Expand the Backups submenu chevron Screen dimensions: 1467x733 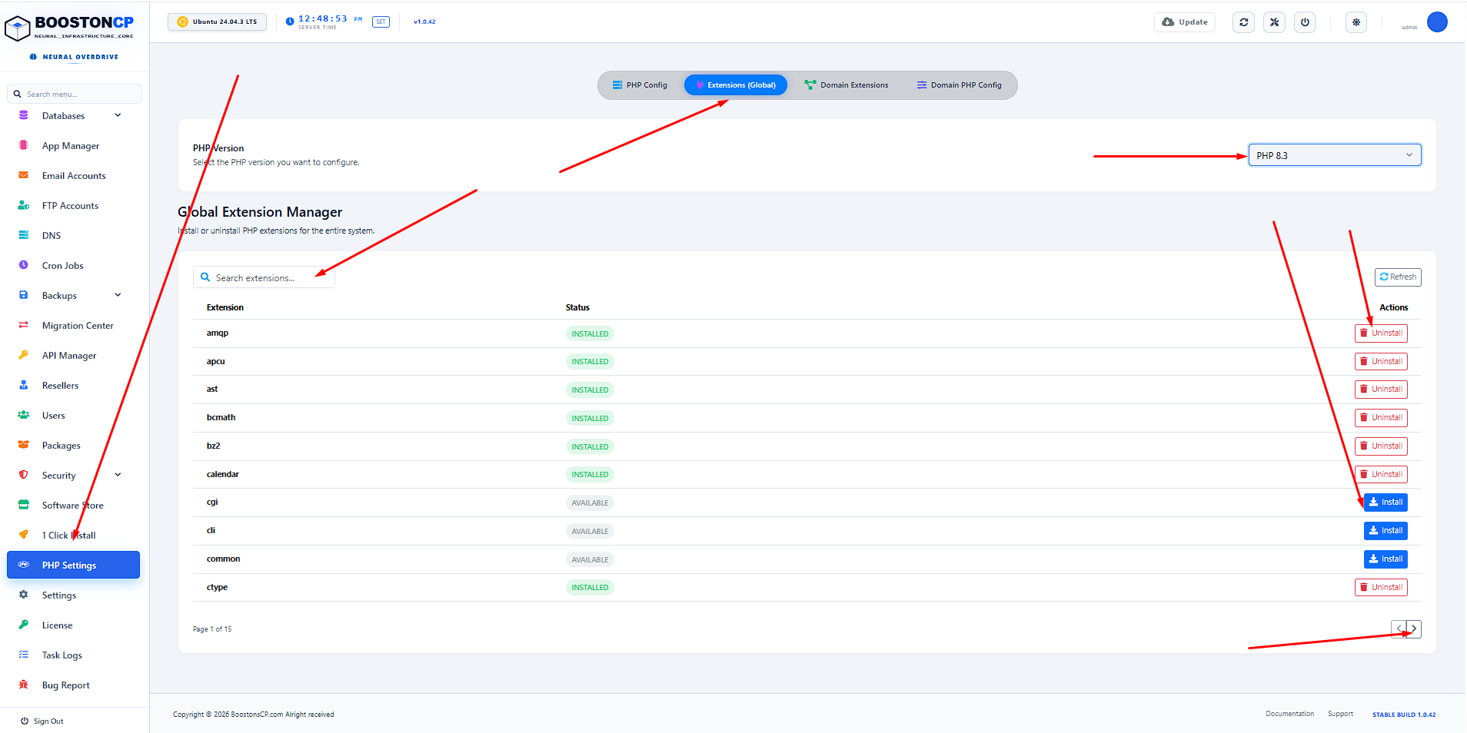pos(118,295)
